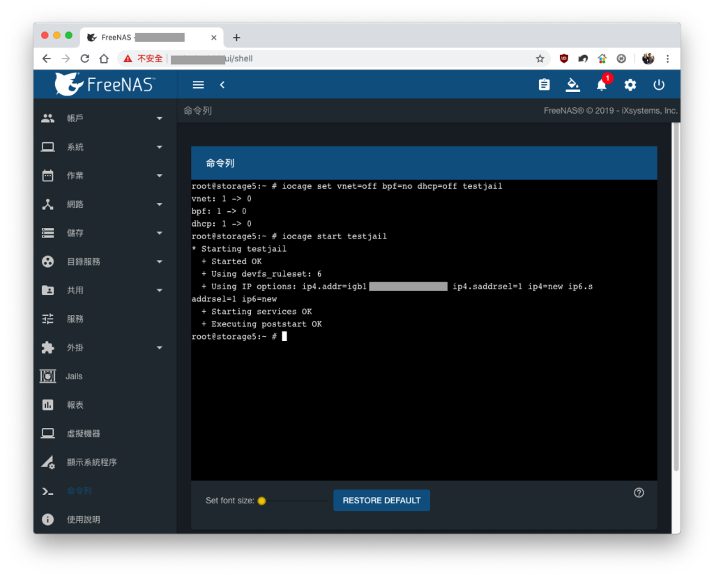The height and width of the screenshot is (578, 714).
Task: Click the tasks (作業) calendar icon
Action: [x=48, y=176]
